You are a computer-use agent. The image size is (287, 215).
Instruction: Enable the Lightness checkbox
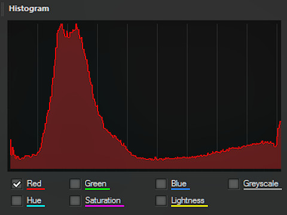pyautogui.click(x=161, y=201)
